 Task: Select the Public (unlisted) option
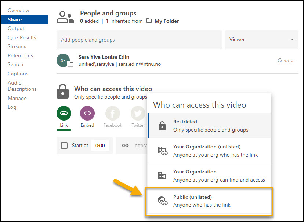click(x=209, y=201)
